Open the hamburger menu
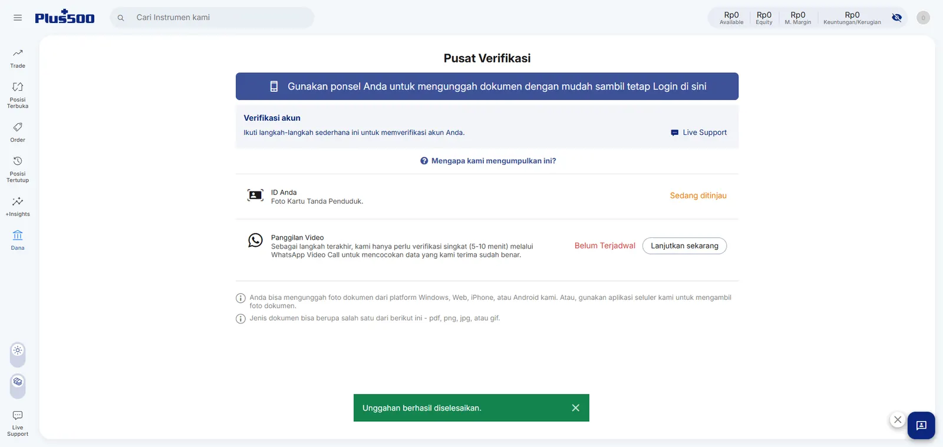 [x=18, y=18]
